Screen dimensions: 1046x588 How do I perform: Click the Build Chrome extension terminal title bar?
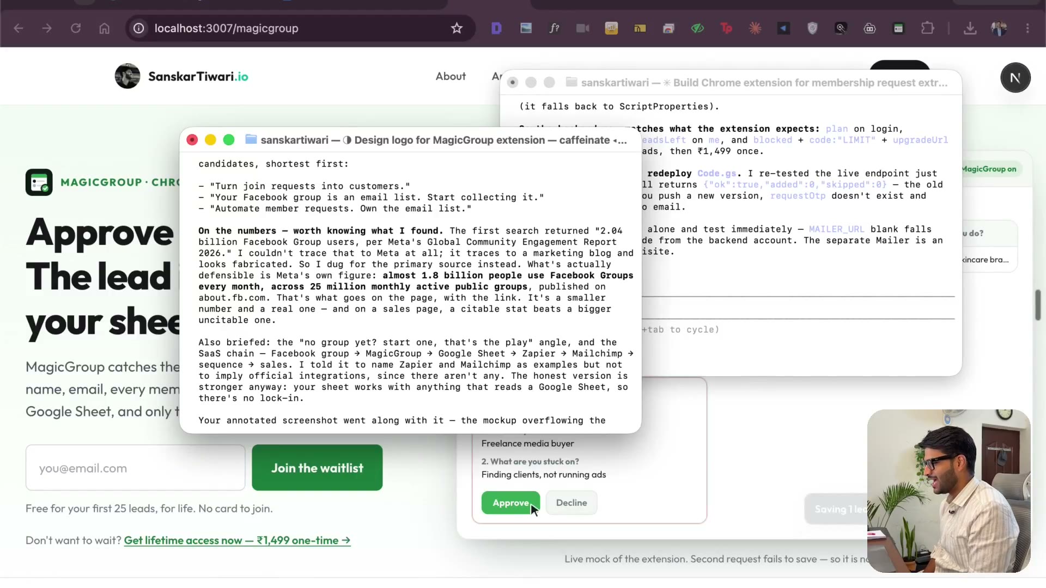[x=731, y=82]
